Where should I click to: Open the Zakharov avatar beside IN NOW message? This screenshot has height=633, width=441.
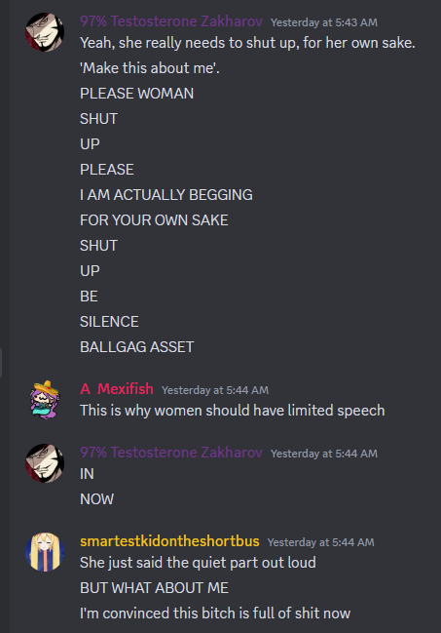click(45, 463)
